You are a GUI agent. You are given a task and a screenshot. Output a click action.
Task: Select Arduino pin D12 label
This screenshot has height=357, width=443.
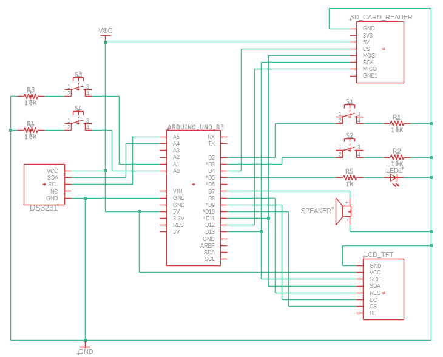click(210, 225)
